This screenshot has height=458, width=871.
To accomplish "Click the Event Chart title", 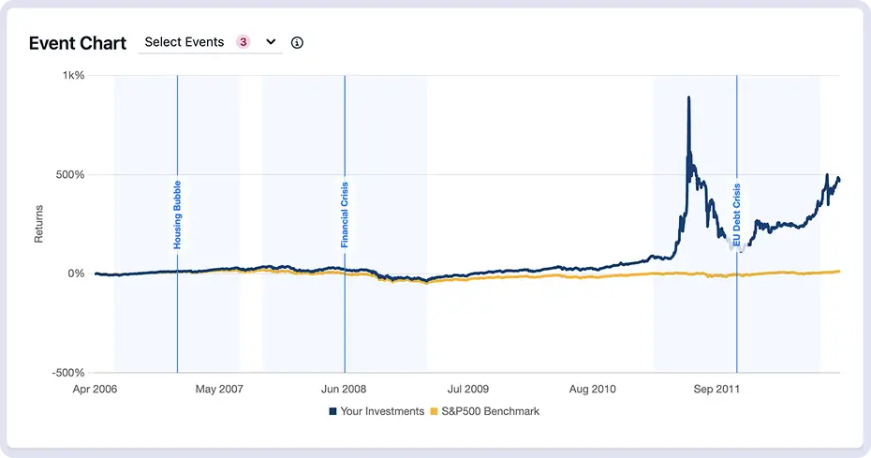I will [78, 43].
